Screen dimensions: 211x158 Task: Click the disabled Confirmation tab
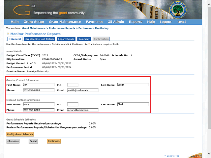[101, 39]
